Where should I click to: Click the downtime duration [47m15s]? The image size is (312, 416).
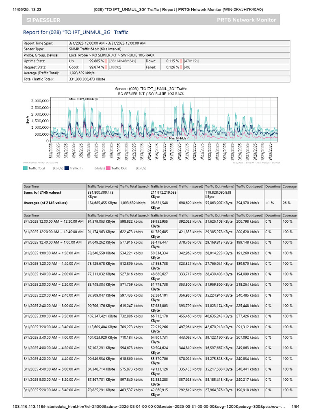[x=191, y=61]
